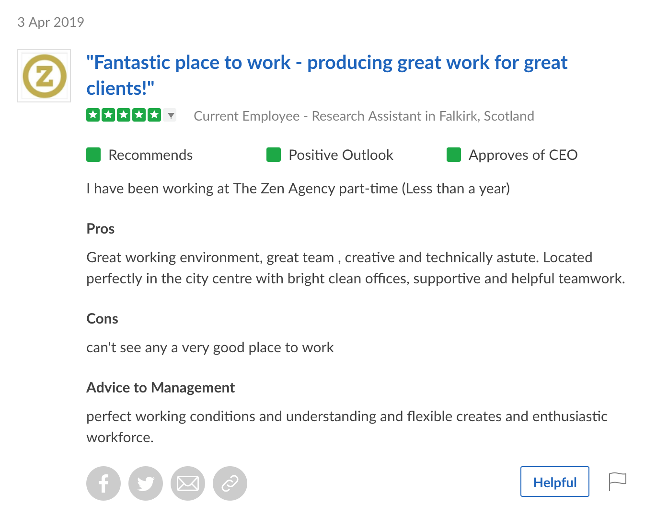Click the review date 3 Apr 2019

click(x=51, y=22)
